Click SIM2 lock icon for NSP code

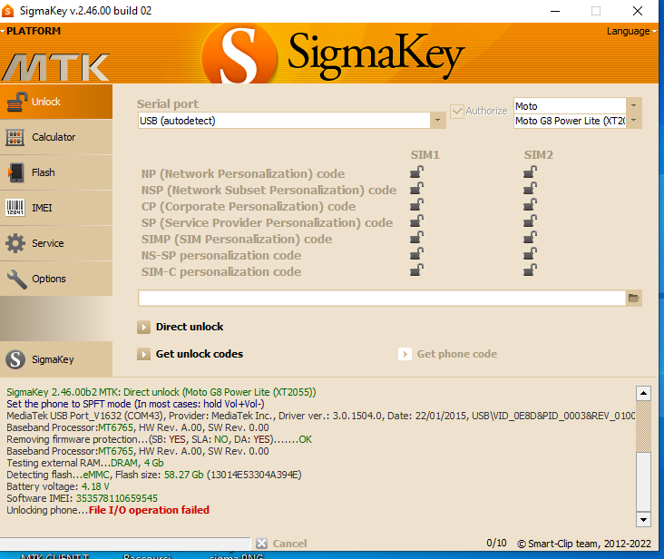click(x=530, y=188)
